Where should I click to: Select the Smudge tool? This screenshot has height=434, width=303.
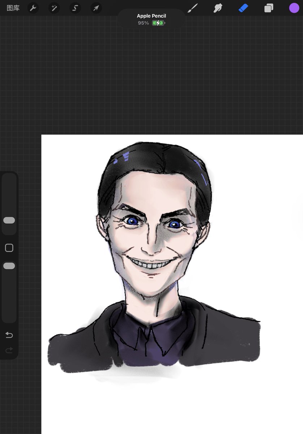[218, 8]
